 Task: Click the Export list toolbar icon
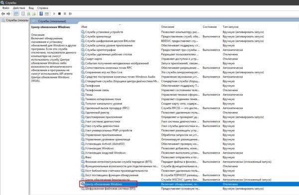34,14
